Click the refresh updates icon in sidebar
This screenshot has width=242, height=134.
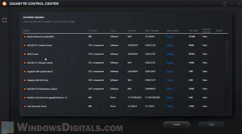click(4, 20)
